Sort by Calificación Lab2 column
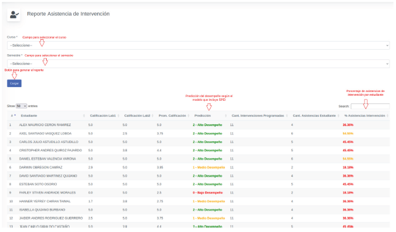Viewport: 396px width, 232px height. [138, 115]
